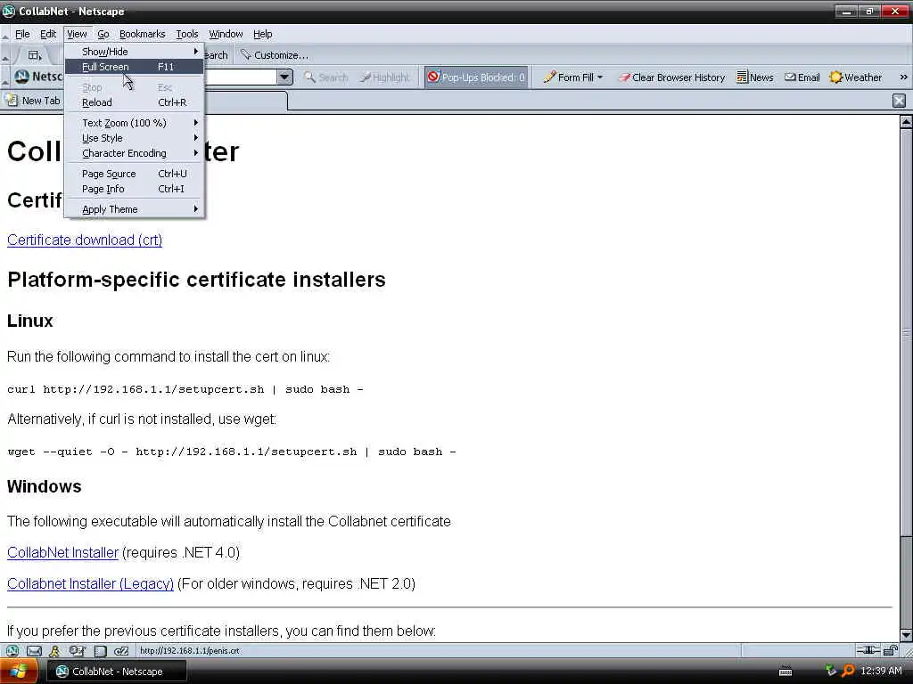Open the search box dropdown arrow
This screenshot has height=684, width=913.
[284, 77]
